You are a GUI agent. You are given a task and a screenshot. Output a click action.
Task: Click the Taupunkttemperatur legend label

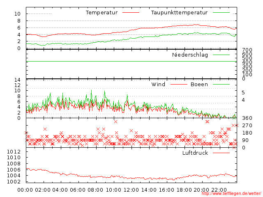179,13
